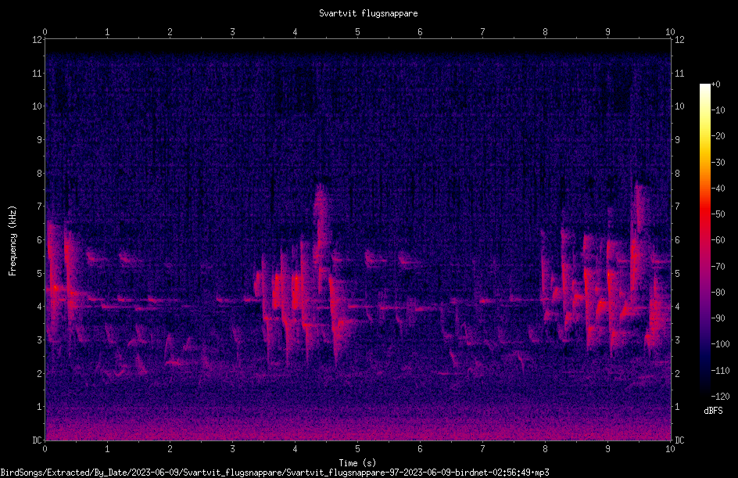
Task: Click the '-90' value on the dBFS scale
Action: [718, 318]
